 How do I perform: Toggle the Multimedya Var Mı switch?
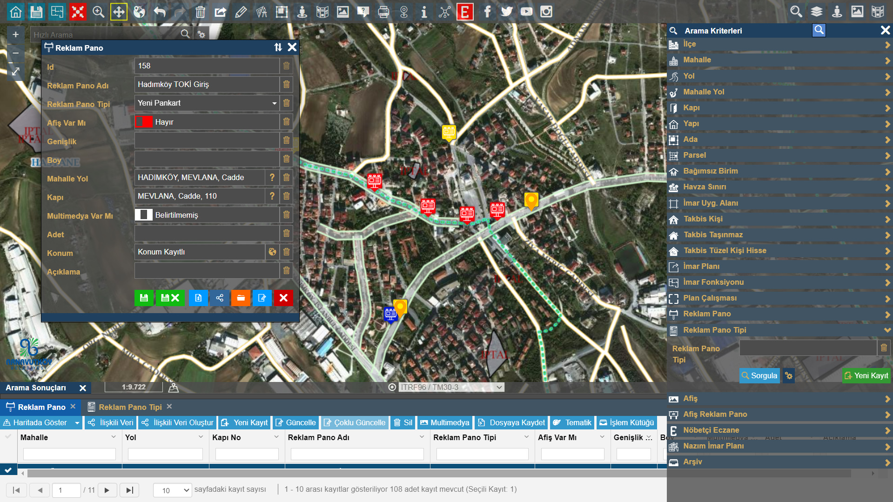pyautogui.click(x=144, y=214)
